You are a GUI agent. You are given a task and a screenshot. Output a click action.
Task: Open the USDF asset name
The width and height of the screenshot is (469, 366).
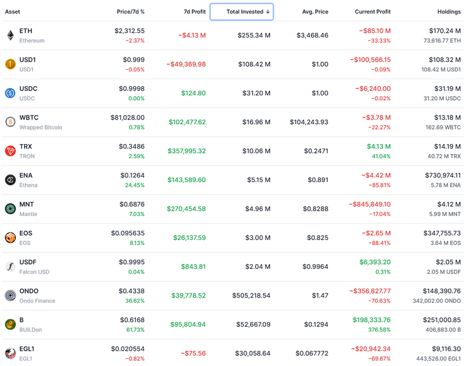click(x=28, y=262)
